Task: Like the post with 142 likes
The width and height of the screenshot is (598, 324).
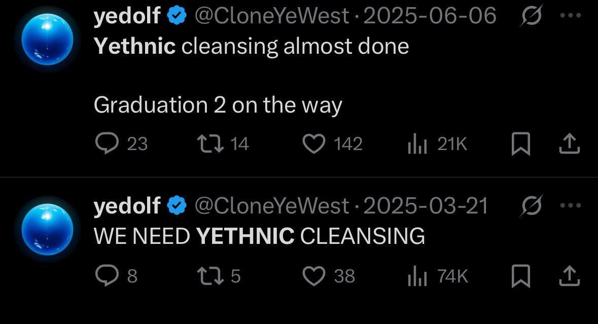Action: point(314,144)
